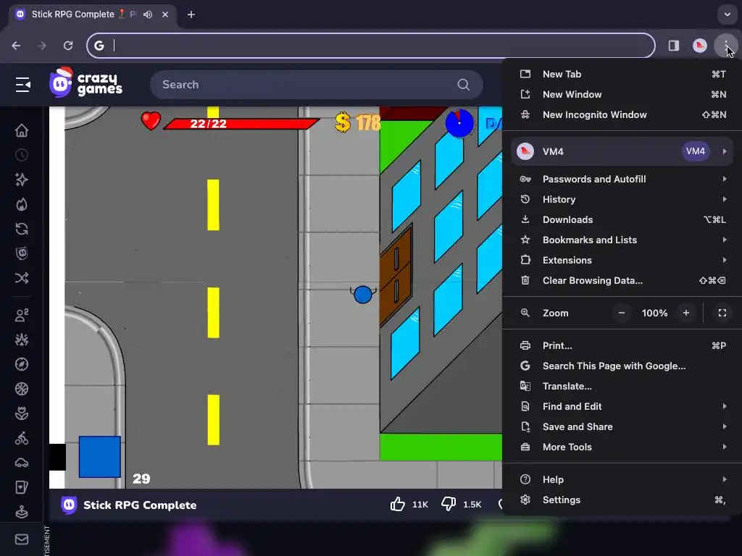Click the three-dot Chrome menu button
This screenshot has width=742, height=556.
725,46
